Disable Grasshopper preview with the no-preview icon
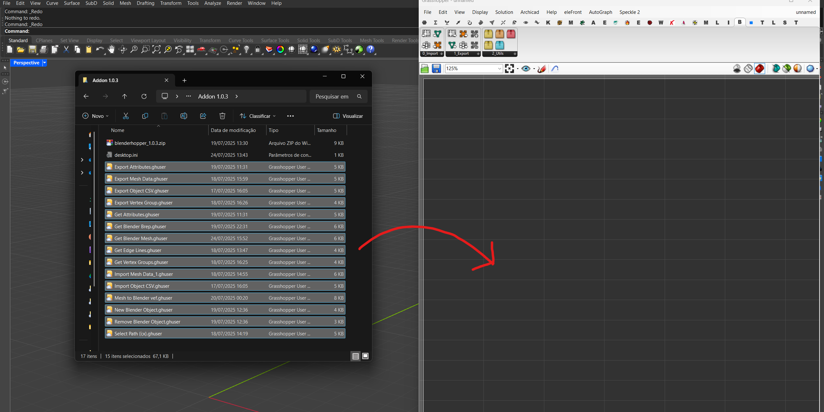 (737, 69)
